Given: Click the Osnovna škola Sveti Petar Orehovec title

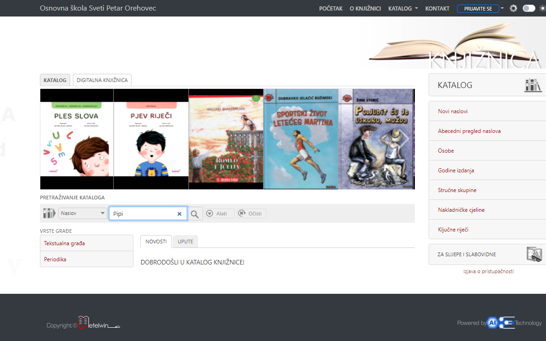Looking at the screenshot, I should 98,8.
